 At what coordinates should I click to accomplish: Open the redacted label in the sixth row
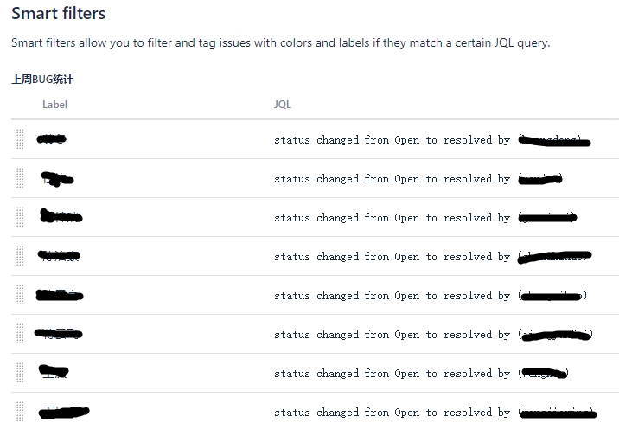58,334
